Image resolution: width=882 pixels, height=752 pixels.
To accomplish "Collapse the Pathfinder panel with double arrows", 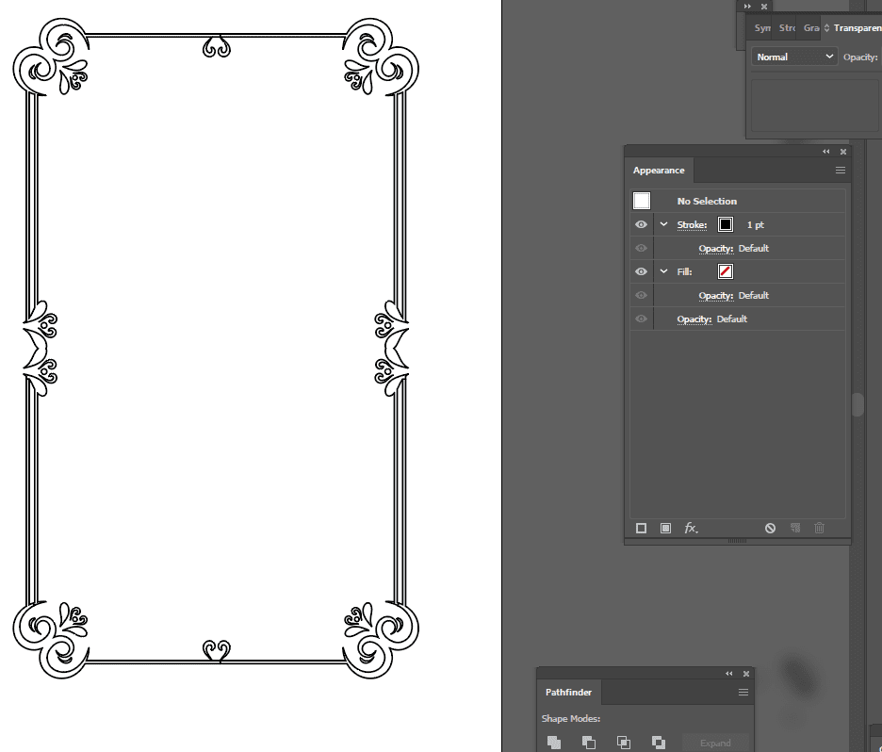I will [x=729, y=673].
